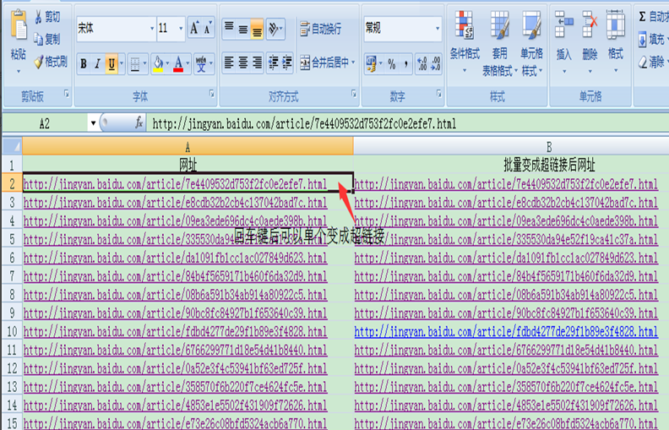Apply the Percent Style icon
This screenshot has height=430, width=669.
[x=392, y=64]
